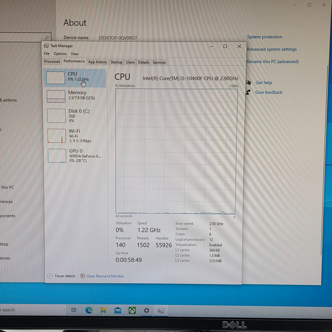Select Disk 0 (C:) in the sidebar
The image size is (332, 332).
(x=75, y=116)
